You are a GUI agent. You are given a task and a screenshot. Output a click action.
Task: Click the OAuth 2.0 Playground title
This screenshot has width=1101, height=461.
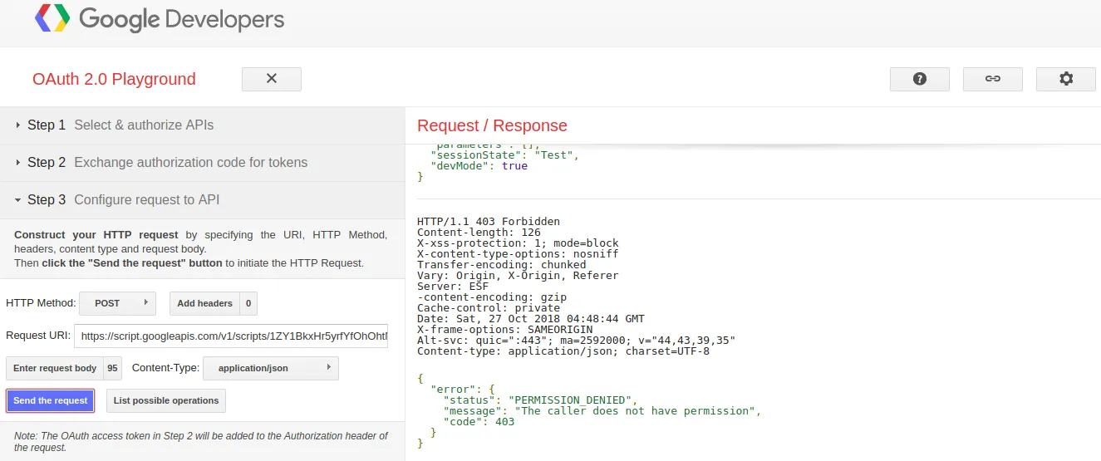[114, 80]
